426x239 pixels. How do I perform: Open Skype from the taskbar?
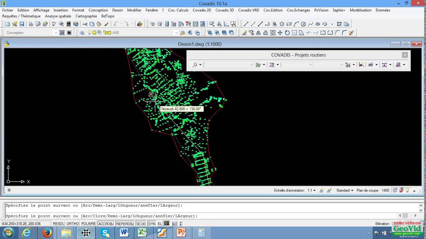click(x=105, y=233)
